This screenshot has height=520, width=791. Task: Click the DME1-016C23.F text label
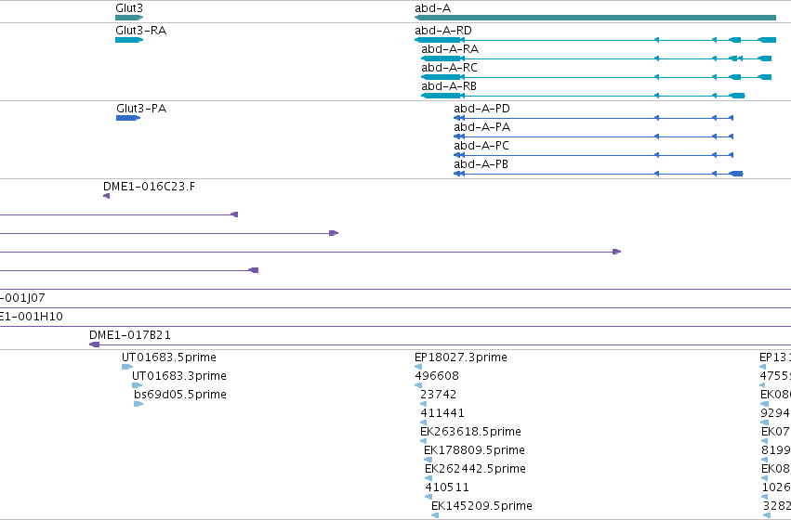click(149, 187)
